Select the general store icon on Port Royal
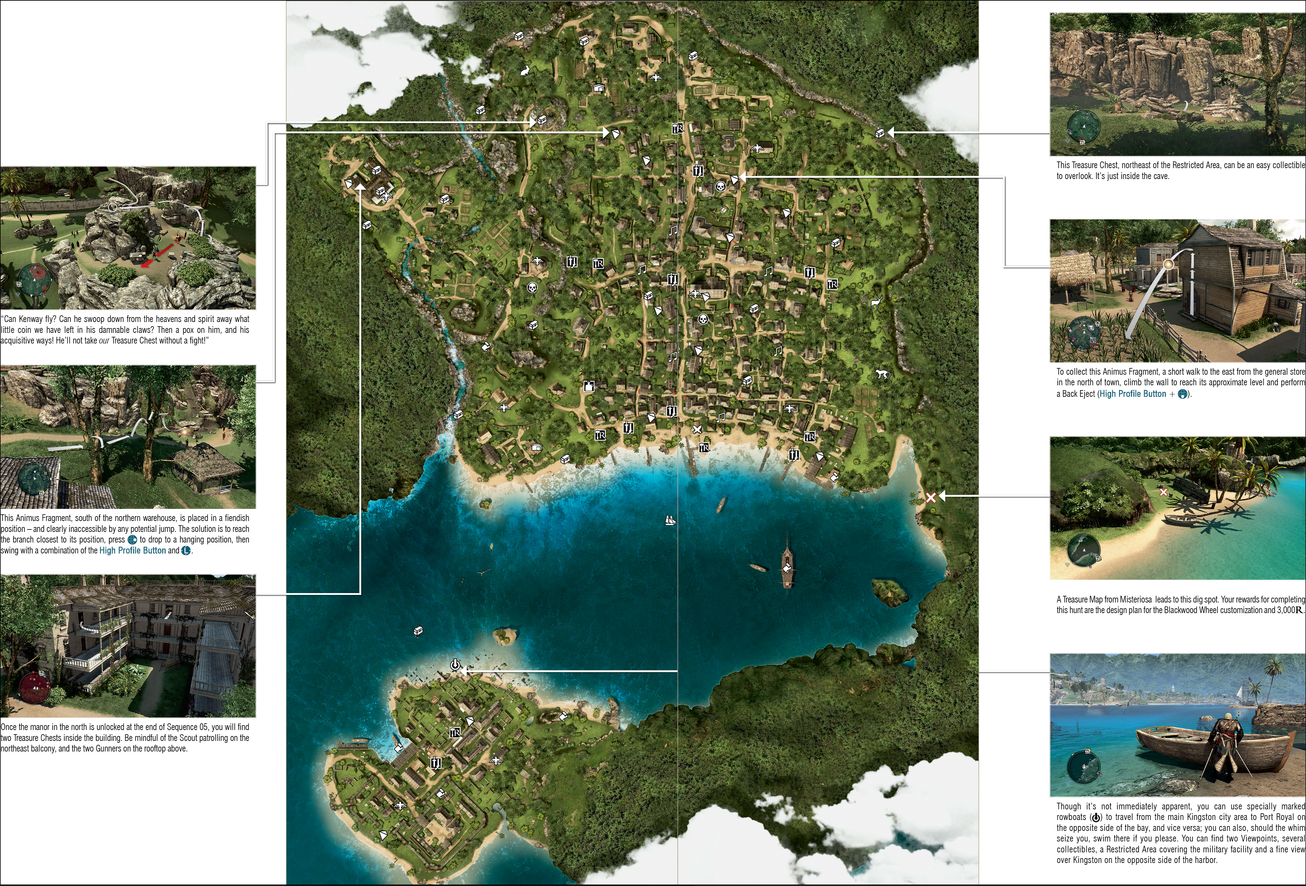1306x886 pixels. [455, 733]
